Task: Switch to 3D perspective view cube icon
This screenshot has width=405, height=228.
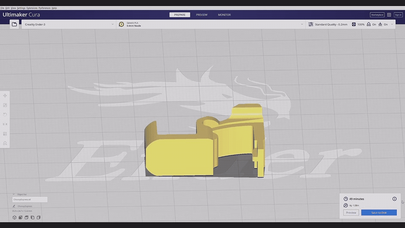Action: point(14,218)
